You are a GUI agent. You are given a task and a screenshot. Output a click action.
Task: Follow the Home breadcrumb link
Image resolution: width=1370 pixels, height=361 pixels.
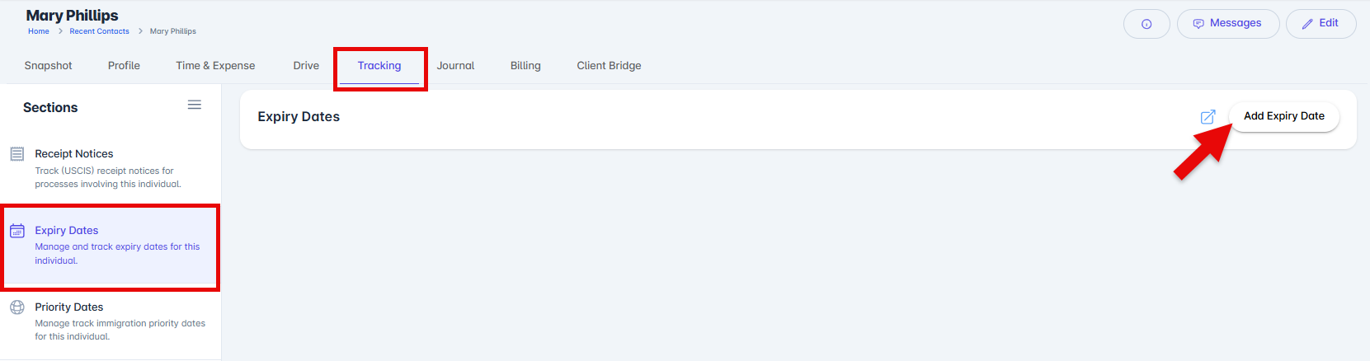point(39,31)
